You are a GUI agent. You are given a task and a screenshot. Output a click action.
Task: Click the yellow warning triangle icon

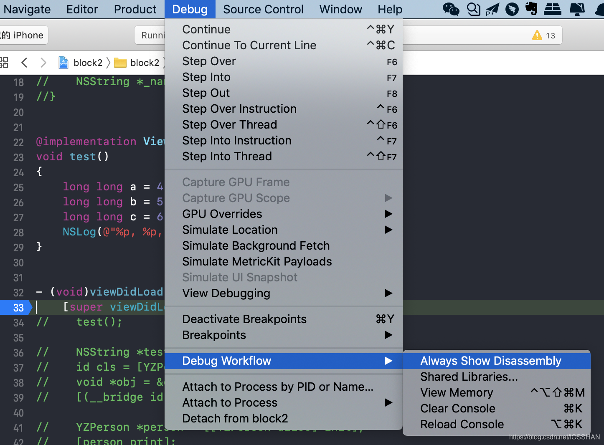[537, 35]
